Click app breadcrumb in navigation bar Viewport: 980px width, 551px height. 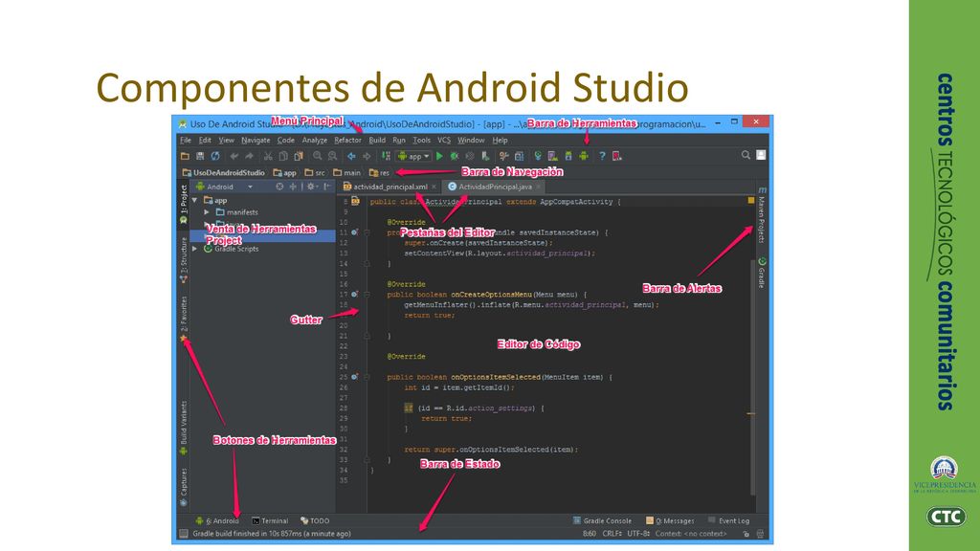pos(285,172)
